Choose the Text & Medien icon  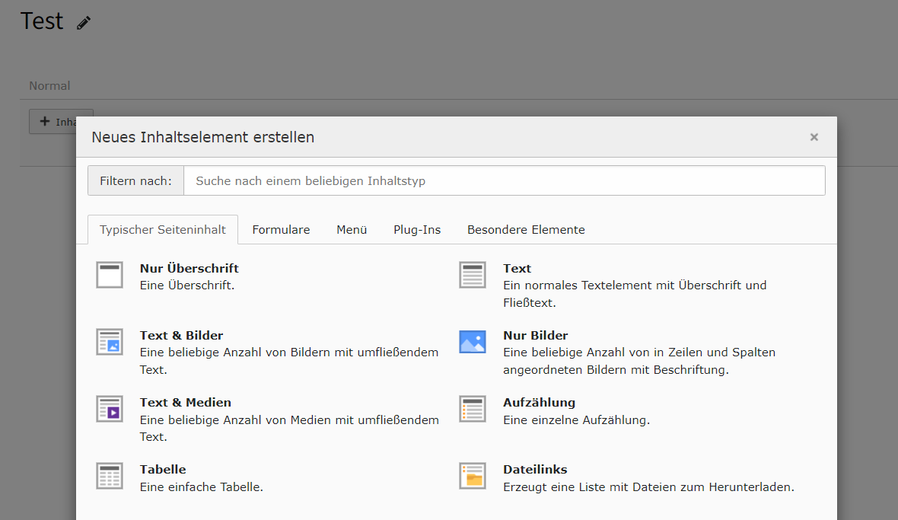click(110, 409)
